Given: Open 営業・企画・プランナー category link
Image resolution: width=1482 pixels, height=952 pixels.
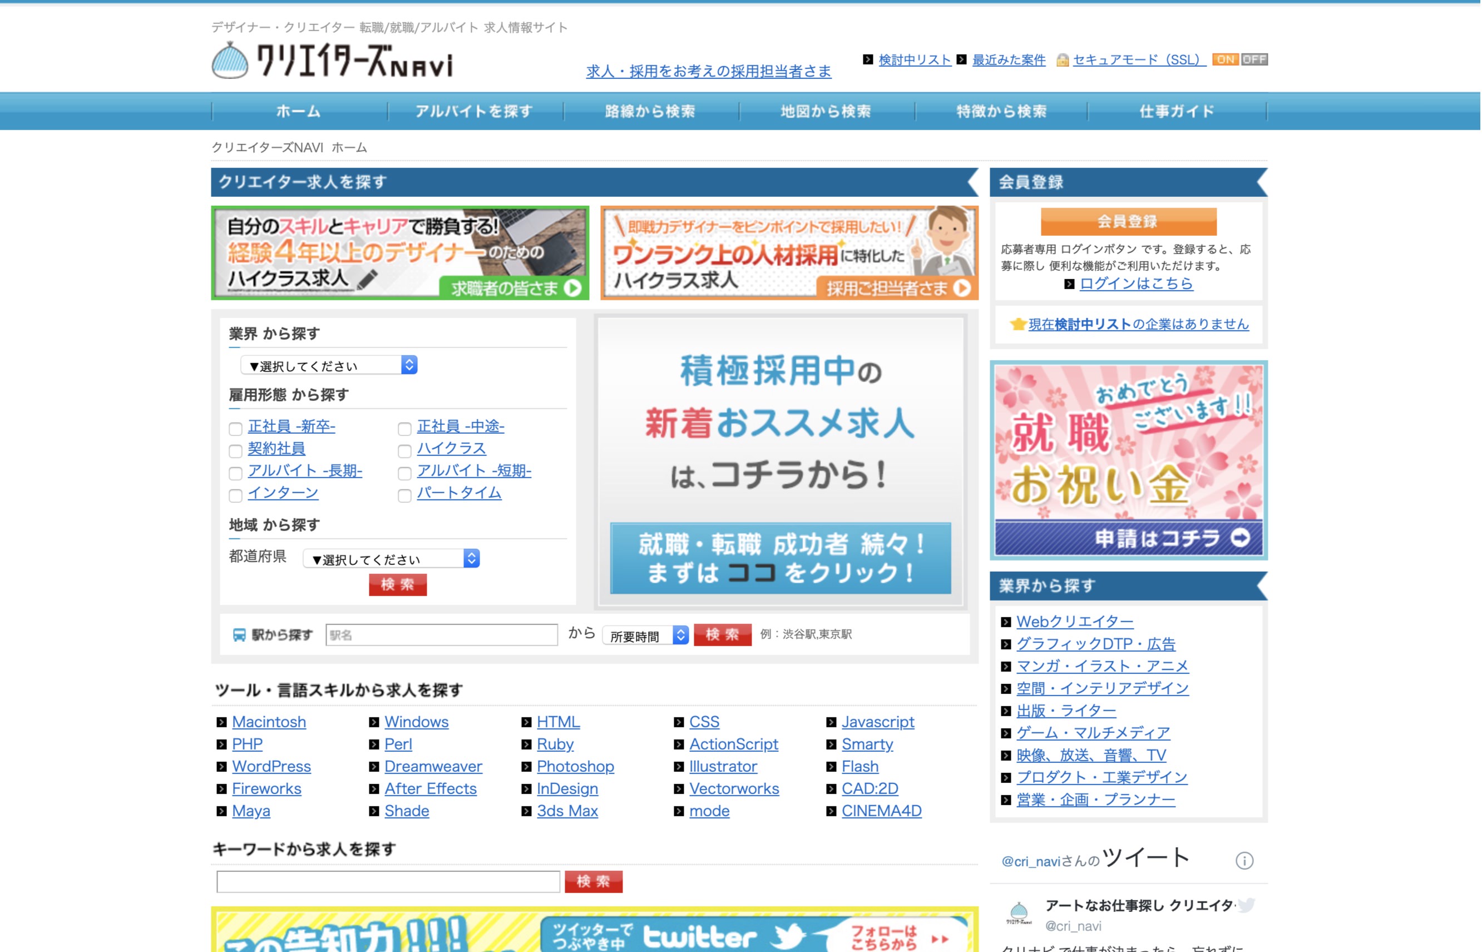Looking at the screenshot, I should pyautogui.click(x=1095, y=800).
